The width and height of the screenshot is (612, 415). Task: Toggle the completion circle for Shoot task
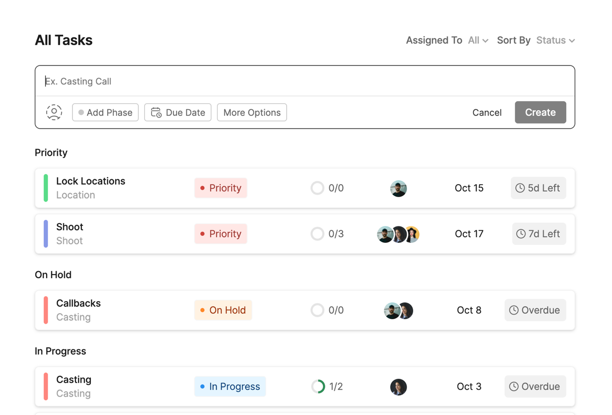point(317,234)
